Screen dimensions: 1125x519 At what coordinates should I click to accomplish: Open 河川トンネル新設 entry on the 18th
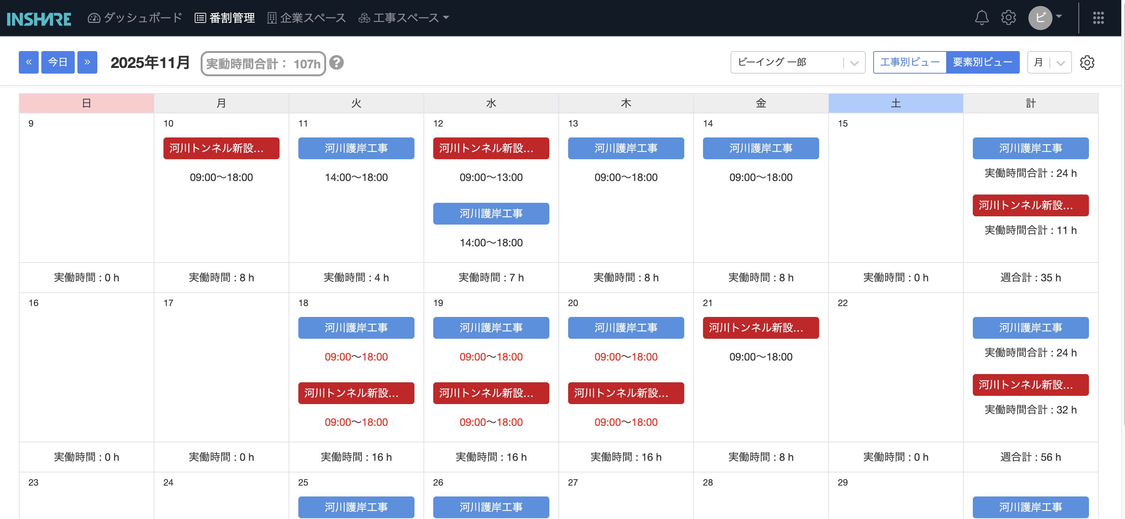click(x=356, y=393)
